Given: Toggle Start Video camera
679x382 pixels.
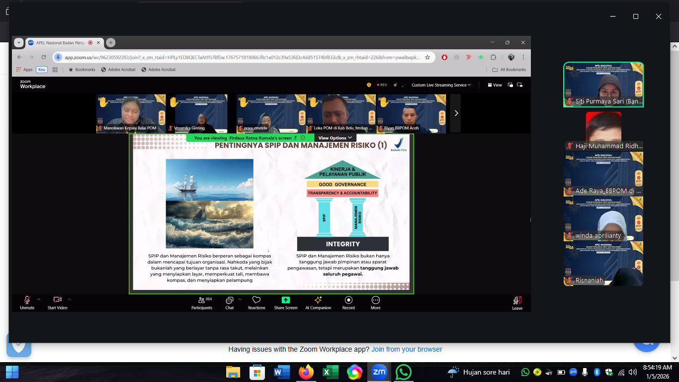Looking at the screenshot, I should [57, 302].
